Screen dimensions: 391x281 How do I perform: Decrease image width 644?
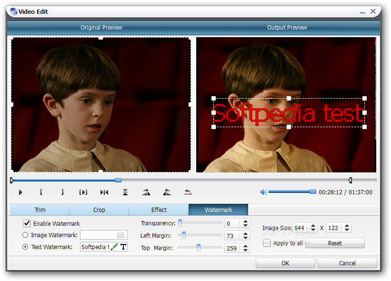313,230
